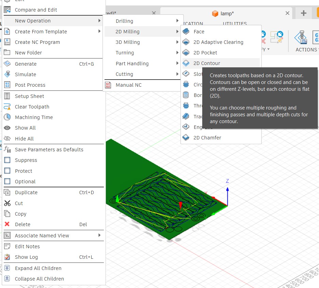Image resolution: width=319 pixels, height=288 pixels.
Task: Choose Expand All Children
Action: tap(54, 268)
